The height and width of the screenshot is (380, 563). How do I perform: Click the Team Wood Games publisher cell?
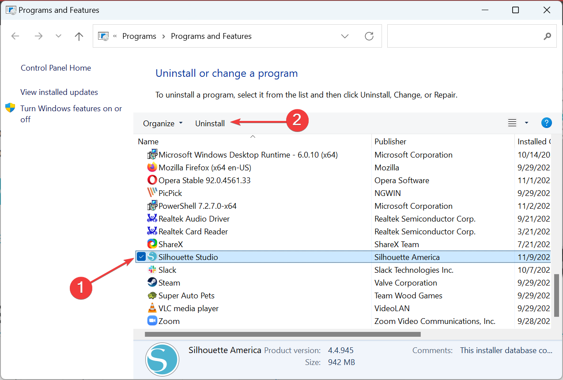click(408, 296)
